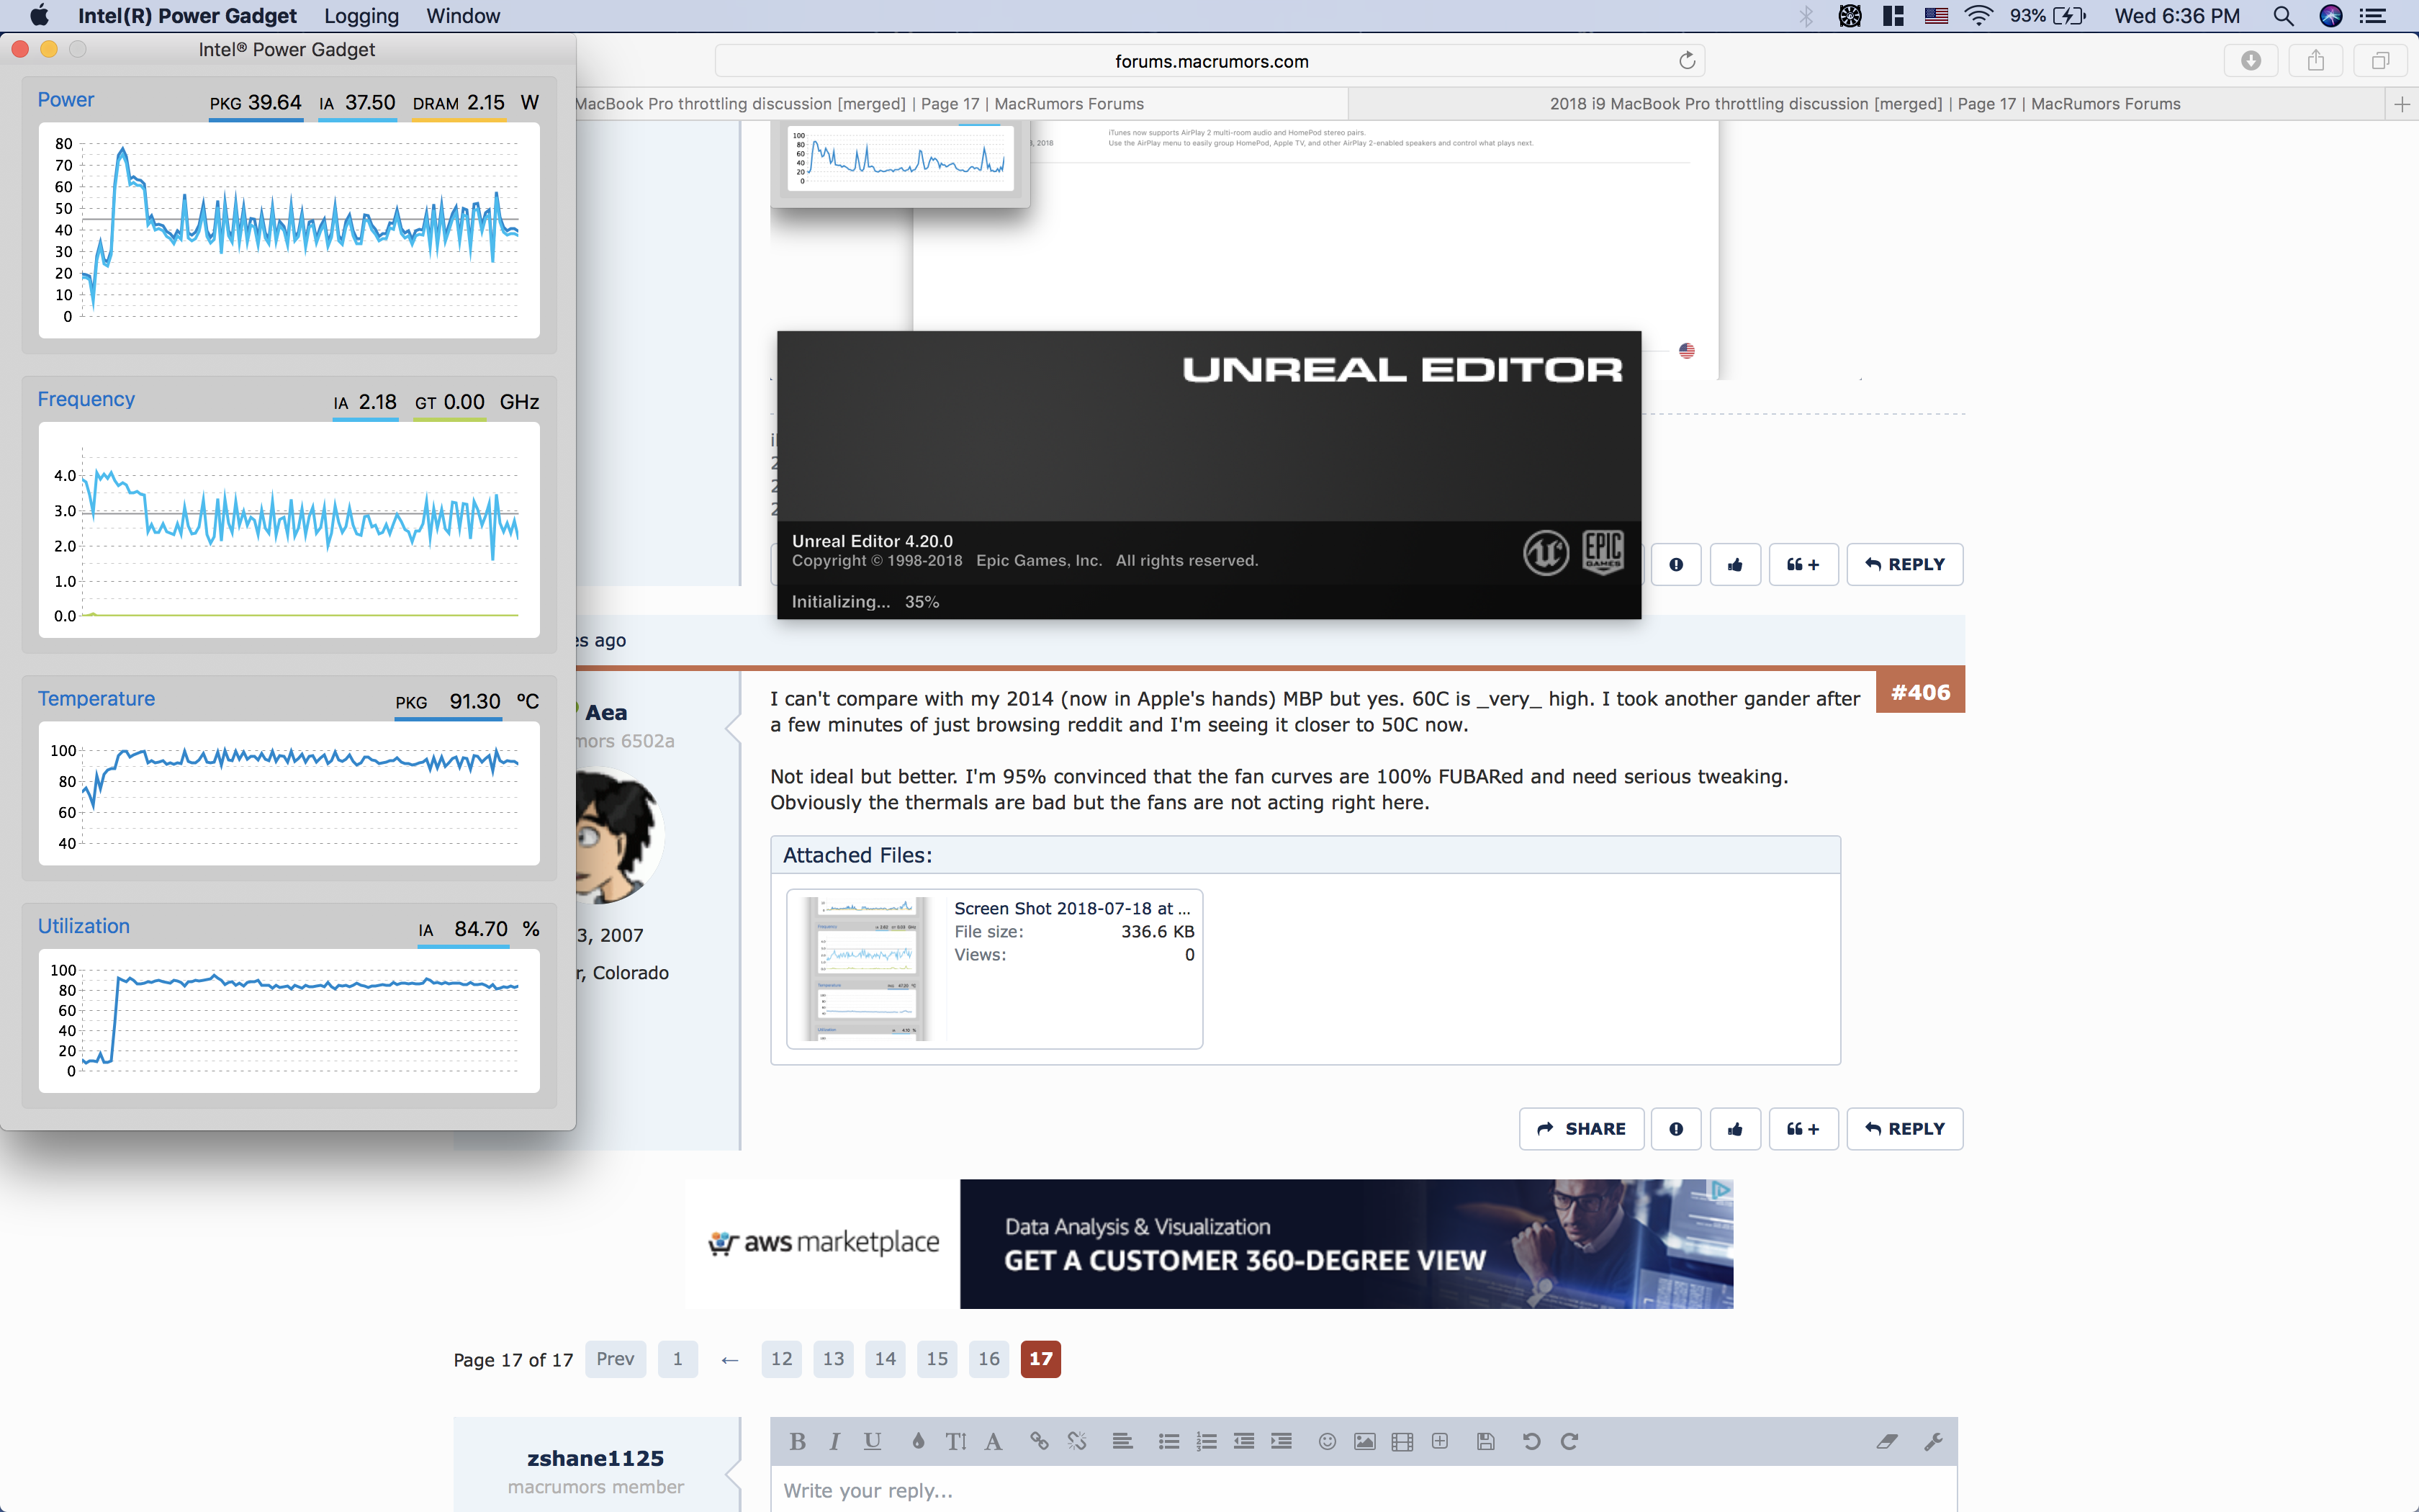Go to page 15
Screen dimensions: 2419x1512
click(937, 1359)
